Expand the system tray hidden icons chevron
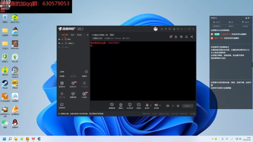Viewport: 253px width, 142px height. coord(213,139)
